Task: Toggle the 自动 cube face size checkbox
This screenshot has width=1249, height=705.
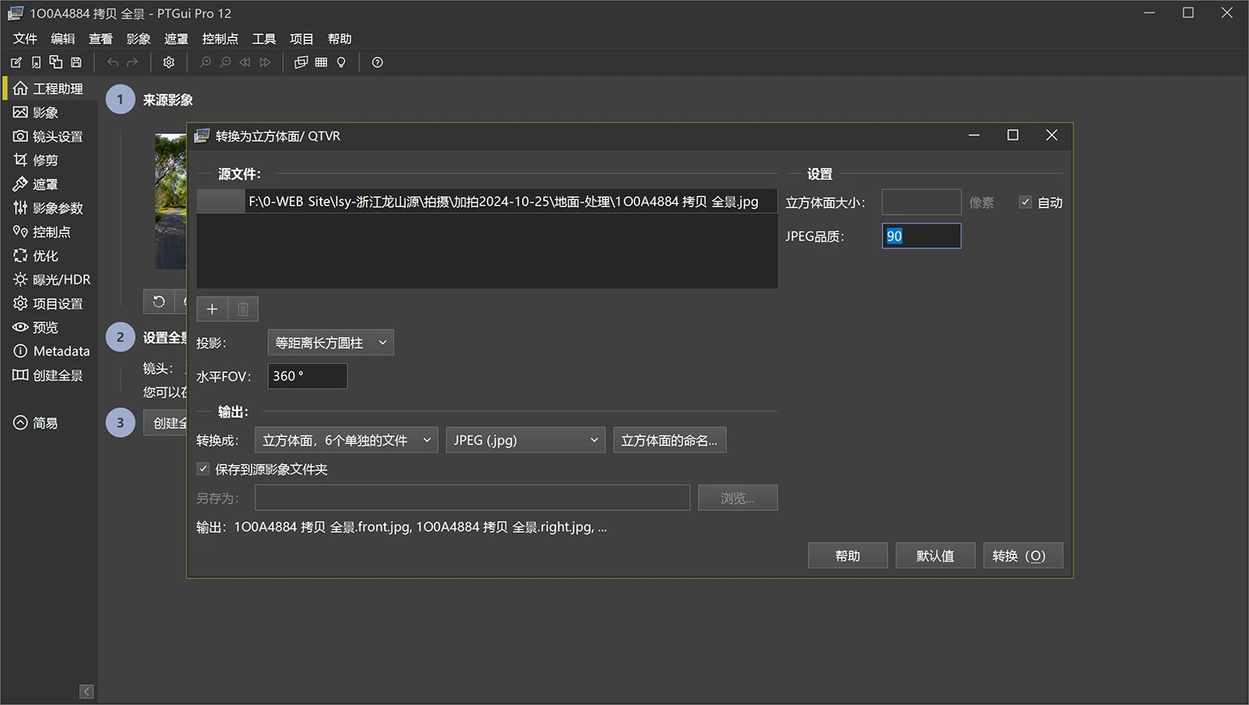Action: coord(1025,202)
